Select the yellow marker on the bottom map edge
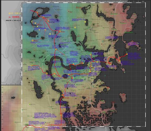This screenshot has height=131, width=151. pos(41,127)
